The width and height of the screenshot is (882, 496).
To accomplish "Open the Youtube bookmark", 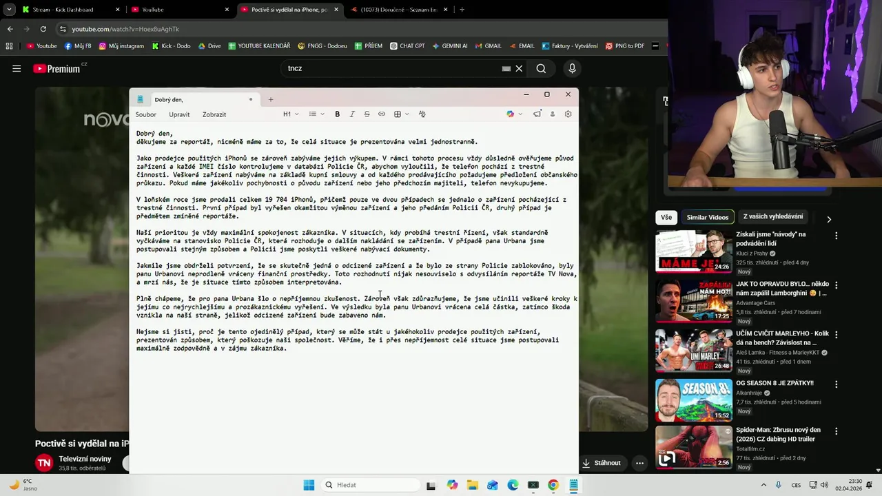I will [41, 46].
